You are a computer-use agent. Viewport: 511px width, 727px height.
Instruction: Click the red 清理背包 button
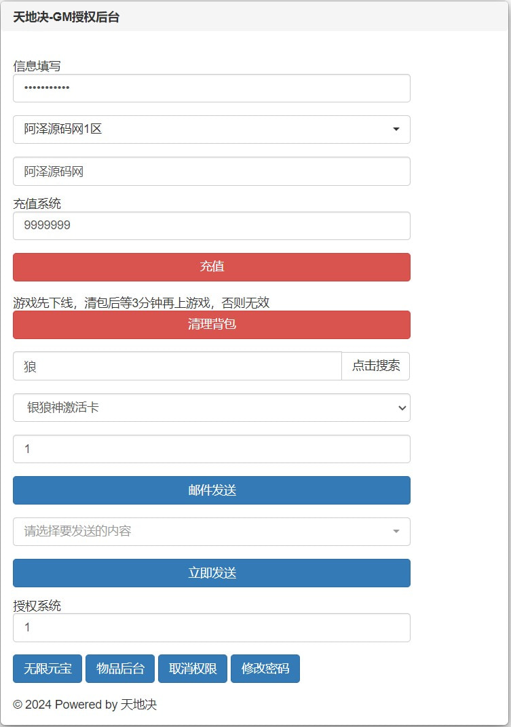[x=211, y=325]
